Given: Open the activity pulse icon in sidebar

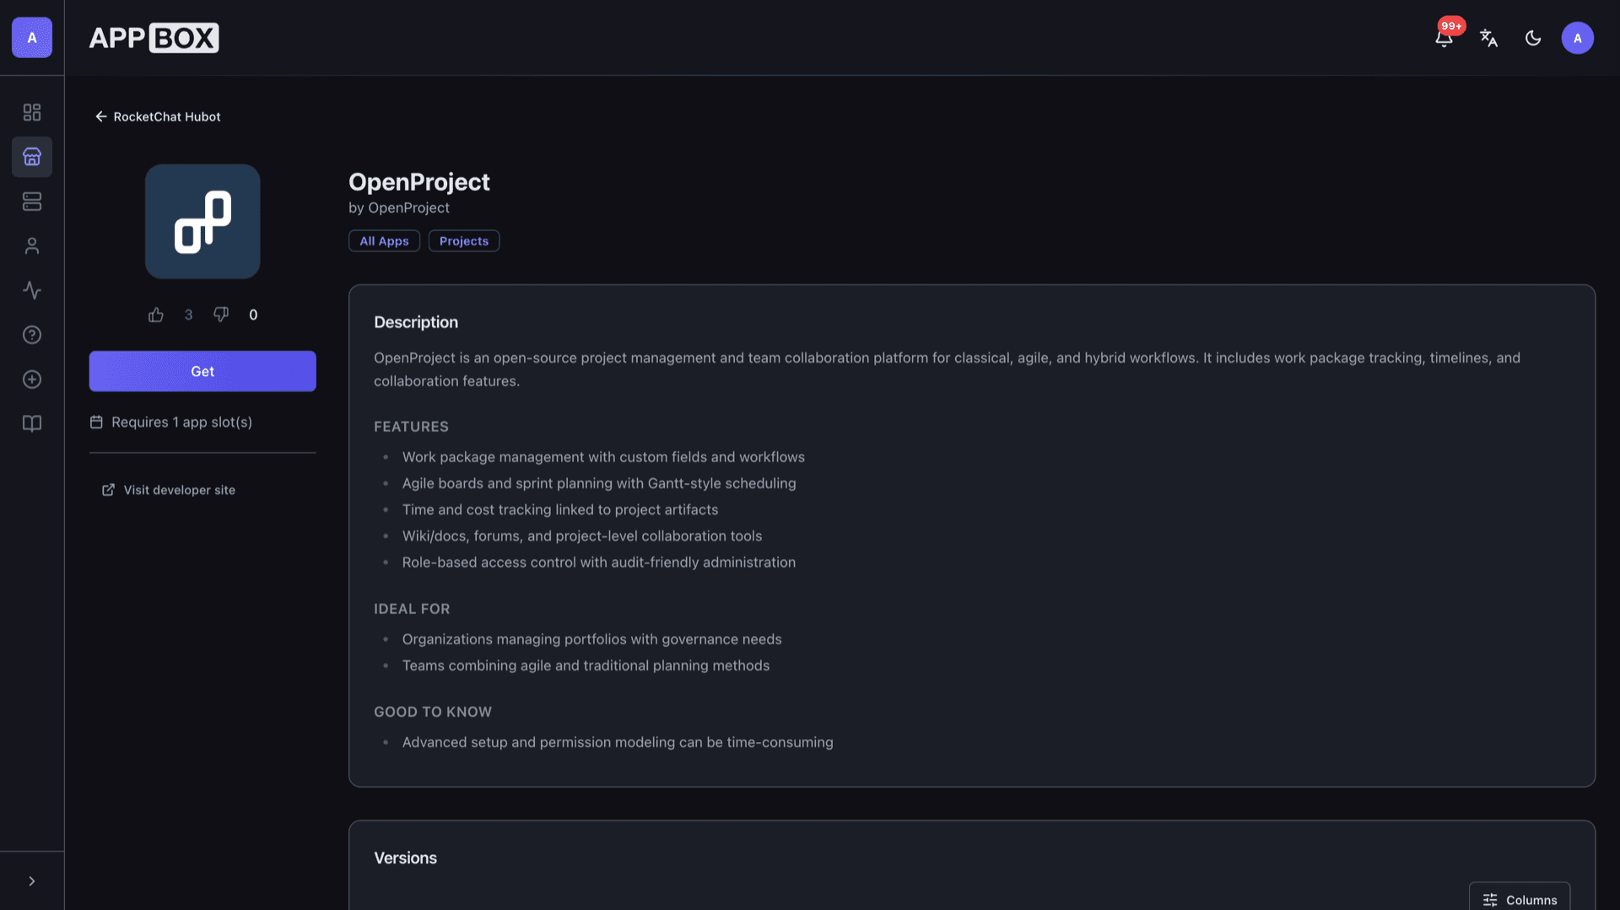Looking at the screenshot, I should click(32, 291).
